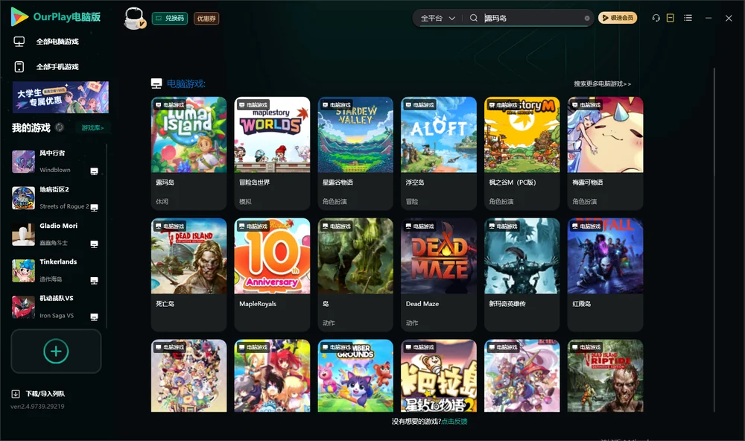The width and height of the screenshot is (745, 441).
Task: Click the plus add-game button
Action: pos(56,351)
